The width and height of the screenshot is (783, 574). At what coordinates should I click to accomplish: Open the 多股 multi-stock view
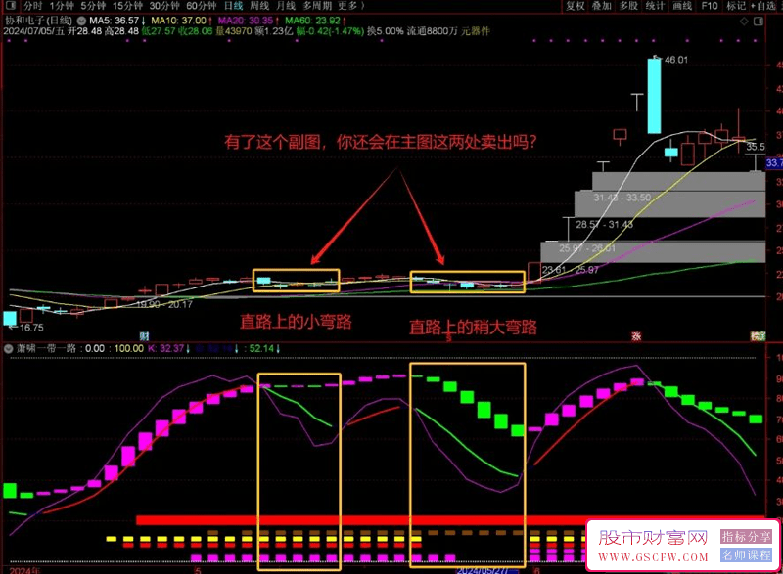pyautogui.click(x=628, y=6)
